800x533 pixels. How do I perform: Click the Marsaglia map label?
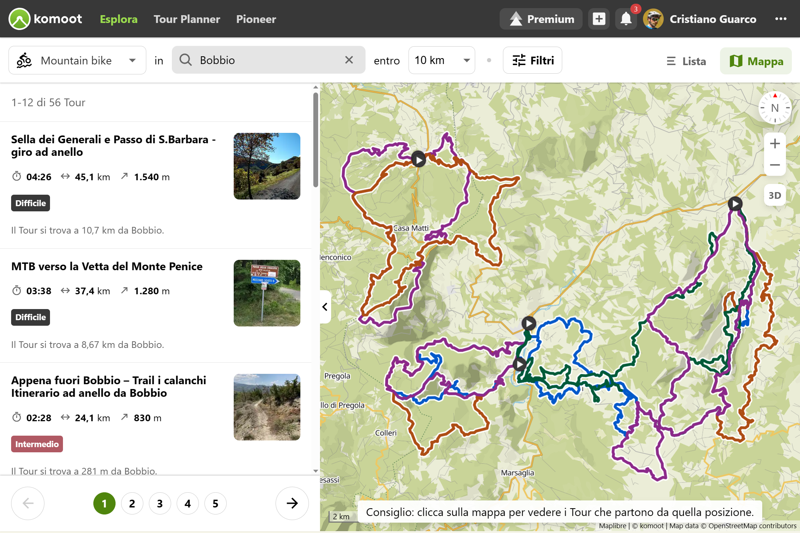pos(517,473)
